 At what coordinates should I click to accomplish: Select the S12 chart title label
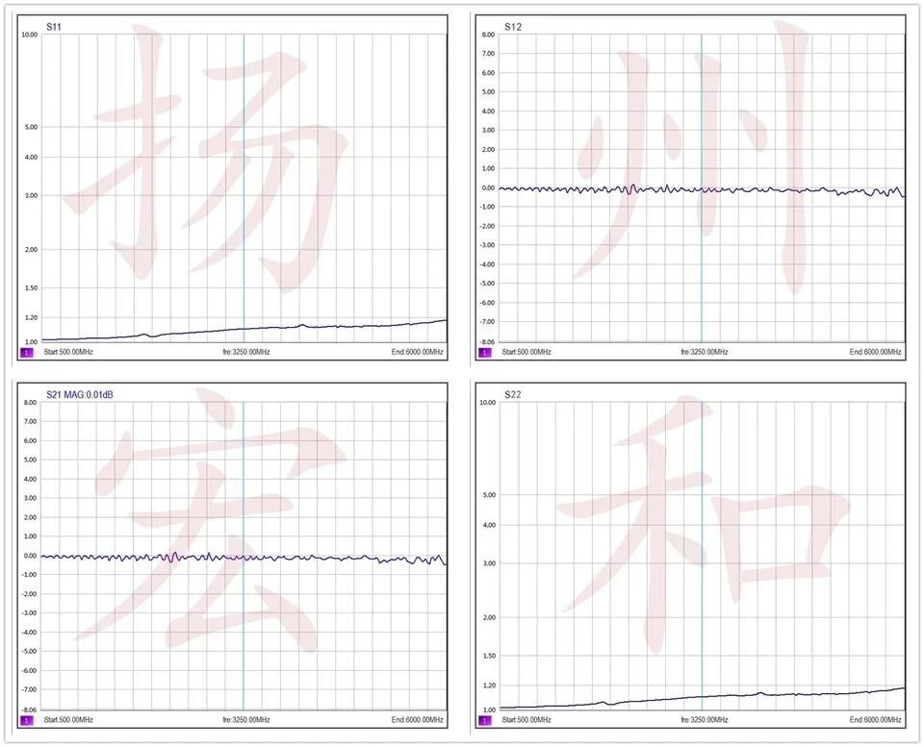(513, 27)
